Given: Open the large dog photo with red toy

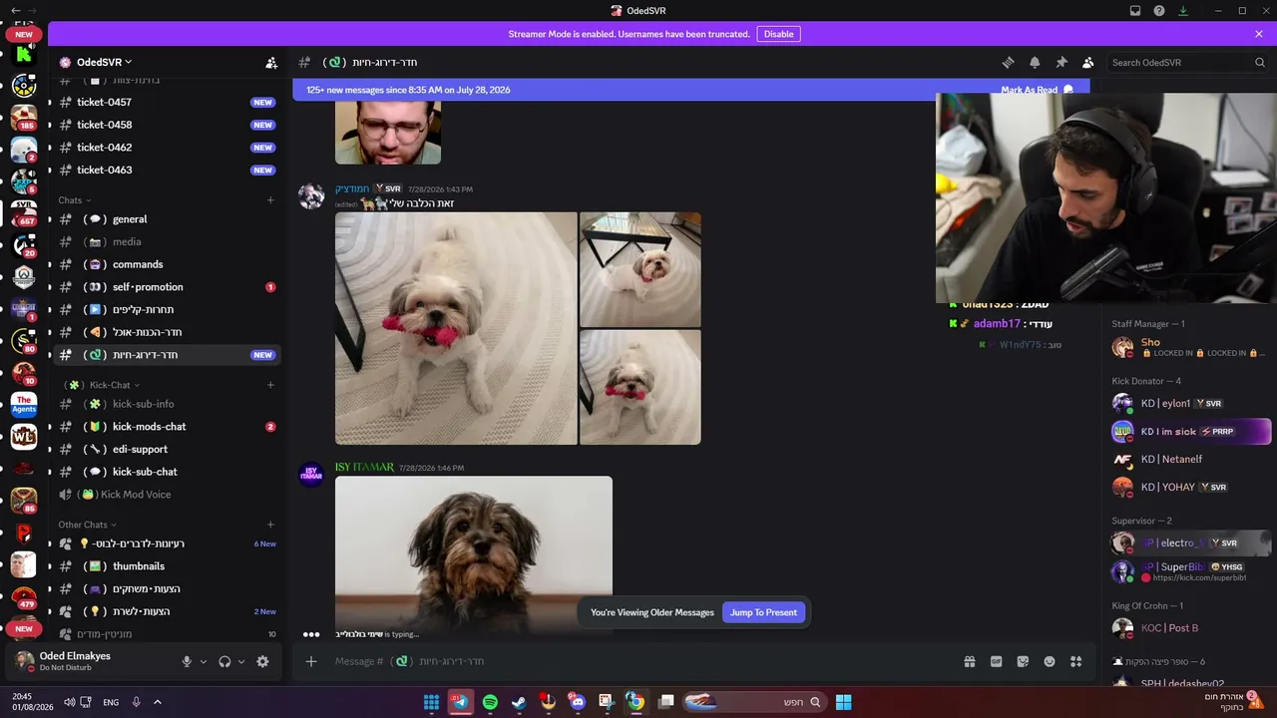Looking at the screenshot, I should 456,328.
